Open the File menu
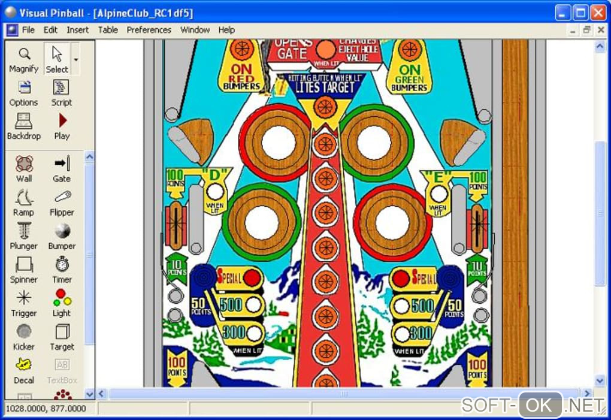 click(x=28, y=30)
